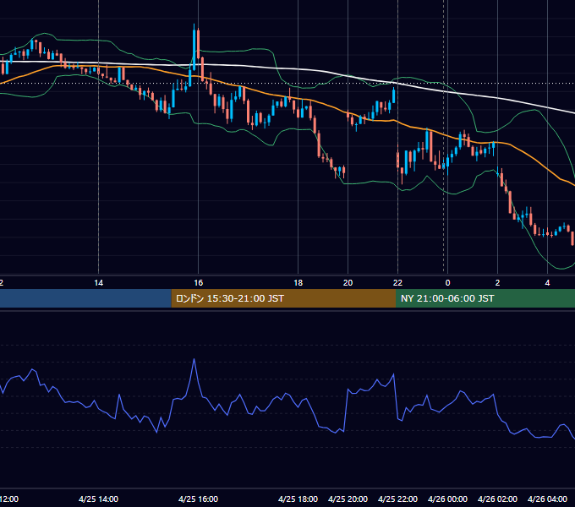The width and height of the screenshot is (575, 507).
Task: Click hour label 0 on price chart axis
Action: pos(447,283)
